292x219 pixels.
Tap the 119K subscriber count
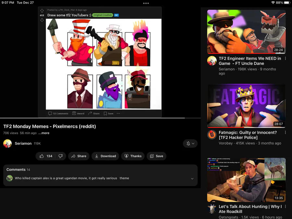coord(37,143)
